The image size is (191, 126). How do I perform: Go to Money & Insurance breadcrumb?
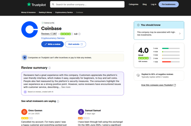pyautogui.click(x=28, y=12)
